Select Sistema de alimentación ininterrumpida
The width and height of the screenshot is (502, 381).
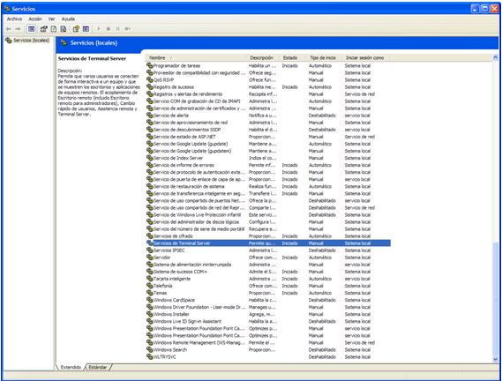(268, 265)
